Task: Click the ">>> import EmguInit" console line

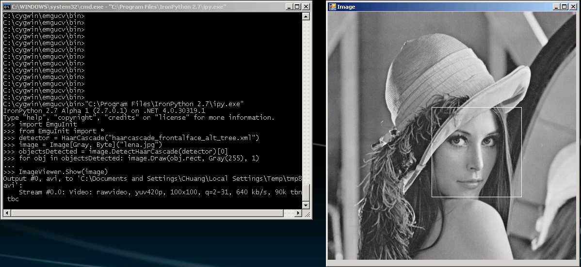Action: (x=40, y=124)
